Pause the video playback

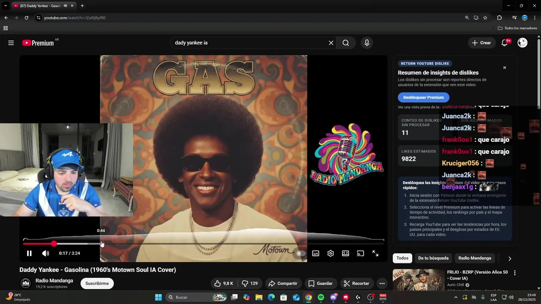tap(29, 253)
